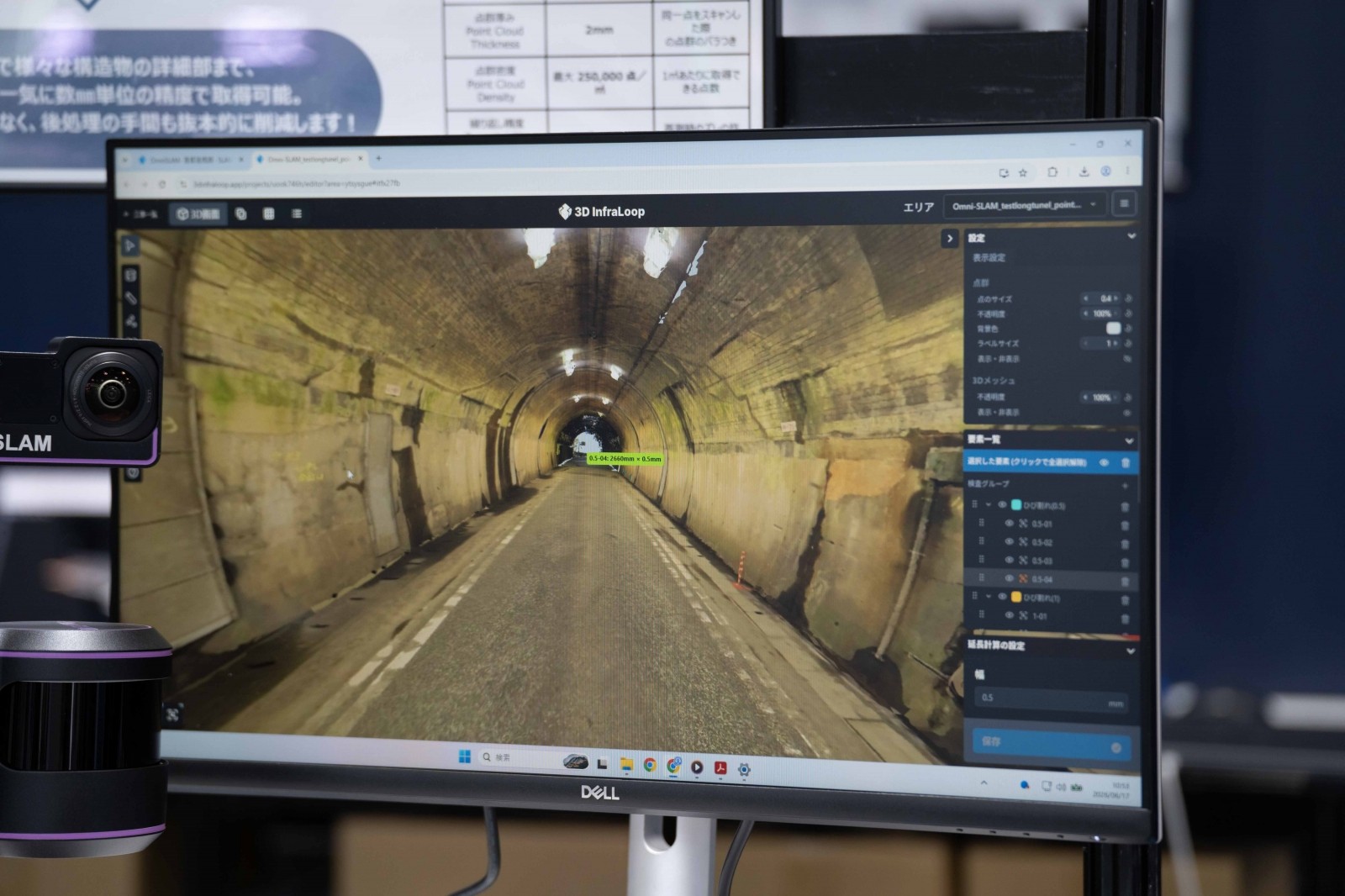The width and height of the screenshot is (1345, 896).
Task: Reset the ラベルサイズ value
Action: [x=1128, y=343]
